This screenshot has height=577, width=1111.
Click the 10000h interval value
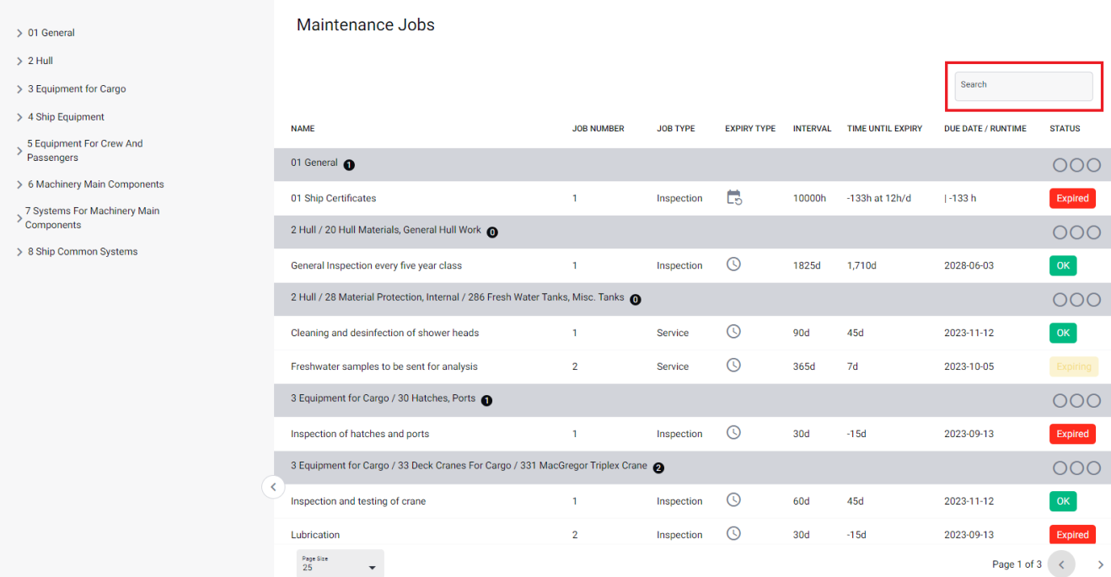809,198
